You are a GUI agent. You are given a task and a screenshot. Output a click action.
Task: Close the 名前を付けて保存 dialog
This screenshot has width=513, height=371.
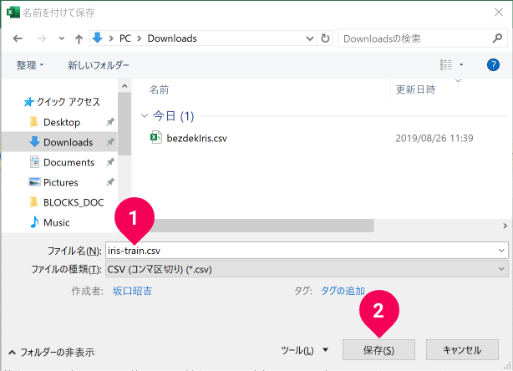(x=499, y=13)
